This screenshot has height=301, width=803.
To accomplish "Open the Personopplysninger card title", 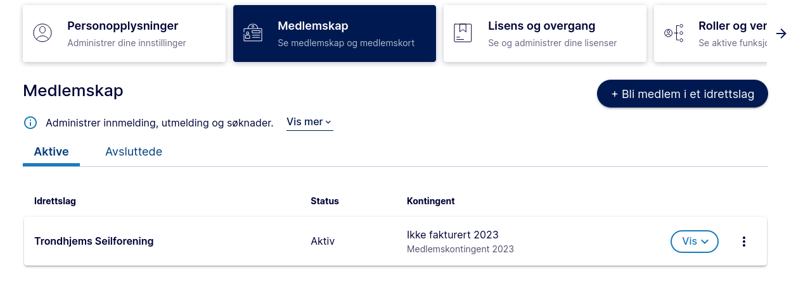I will point(122,26).
